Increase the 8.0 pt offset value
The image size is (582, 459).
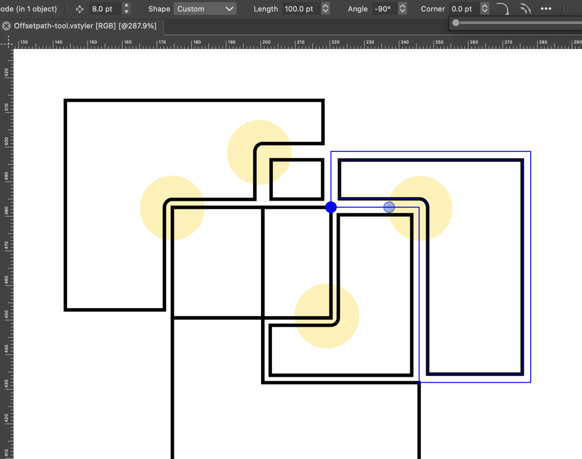click(126, 5)
